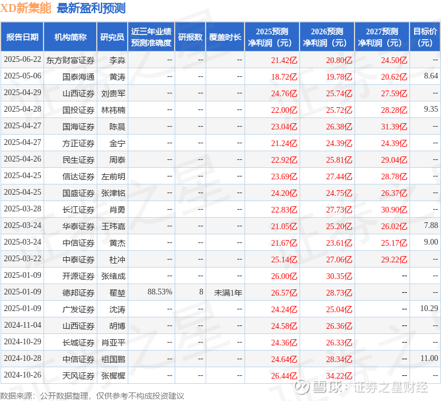Select researcher 祖国鹏
Screen dimensions: 441x401
point(113,359)
